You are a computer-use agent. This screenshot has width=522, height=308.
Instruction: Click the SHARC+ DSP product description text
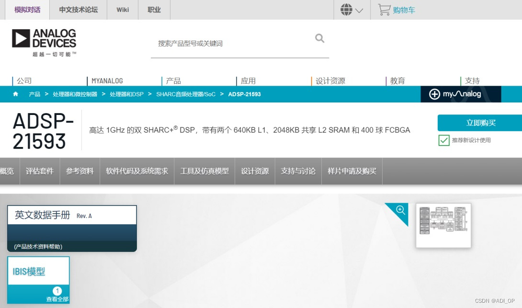coord(250,130)
